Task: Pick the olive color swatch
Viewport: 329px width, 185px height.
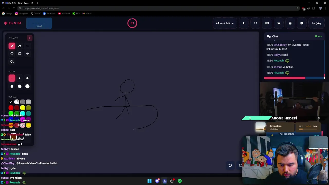Action: [29, 108]
